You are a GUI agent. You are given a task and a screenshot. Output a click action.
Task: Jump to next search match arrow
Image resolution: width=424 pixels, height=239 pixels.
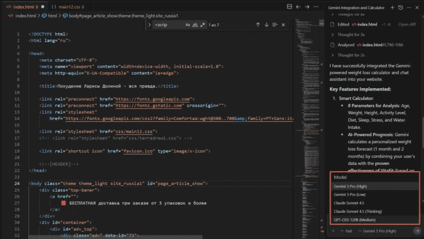tap(266, 25)
